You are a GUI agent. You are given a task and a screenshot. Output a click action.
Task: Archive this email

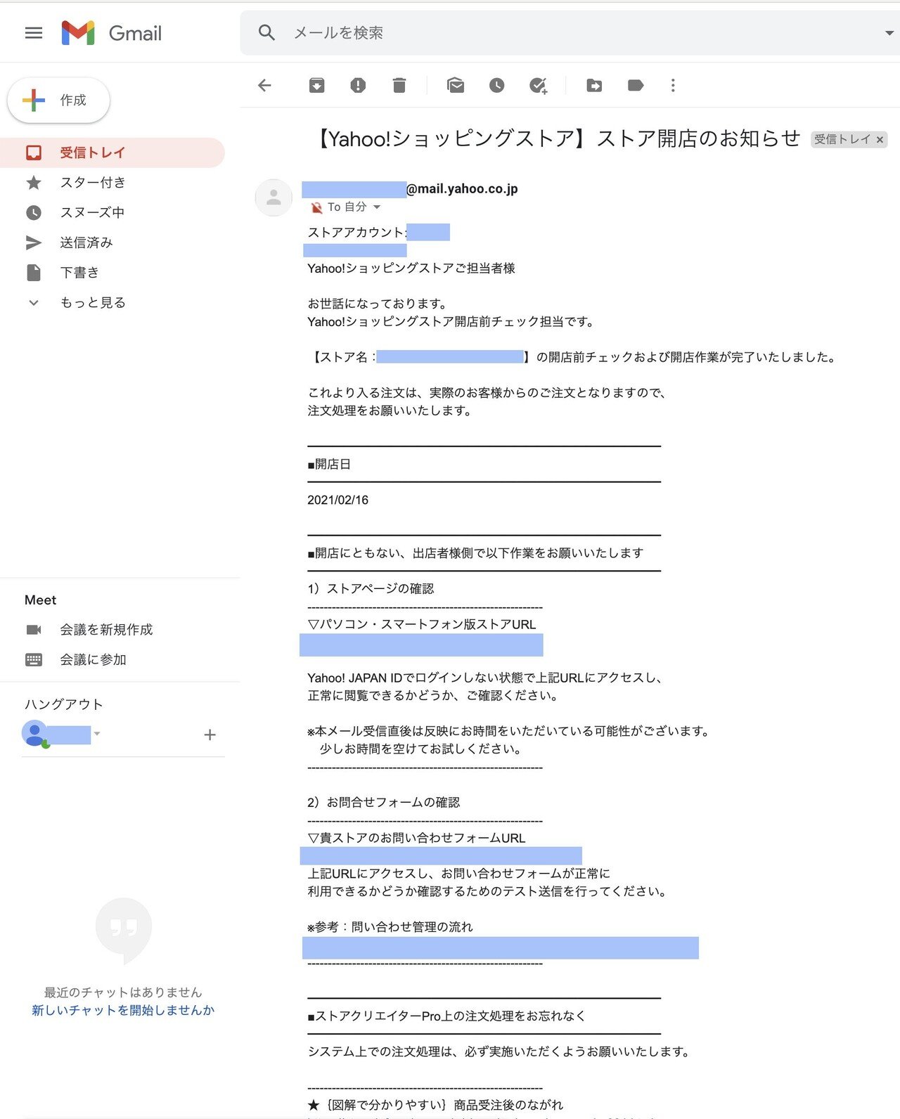point(317,86)
